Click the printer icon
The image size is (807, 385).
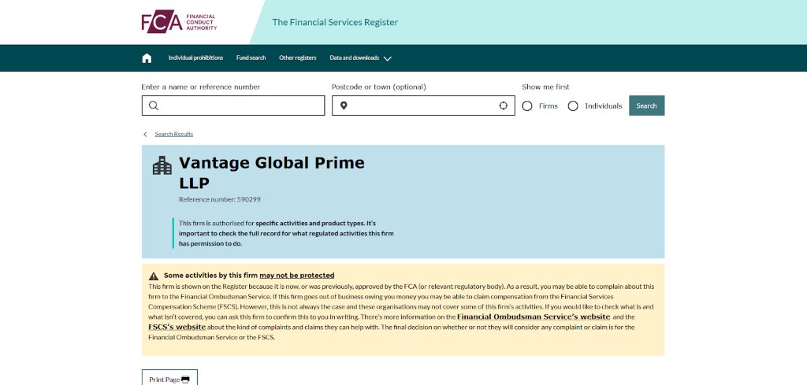tap(185, 379)
